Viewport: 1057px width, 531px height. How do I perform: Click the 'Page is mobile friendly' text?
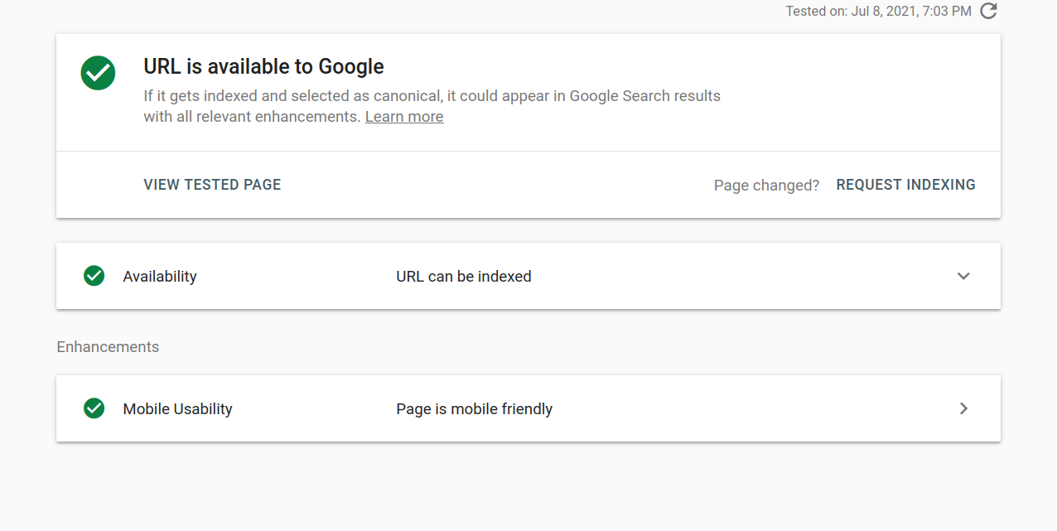click(475, 409)
